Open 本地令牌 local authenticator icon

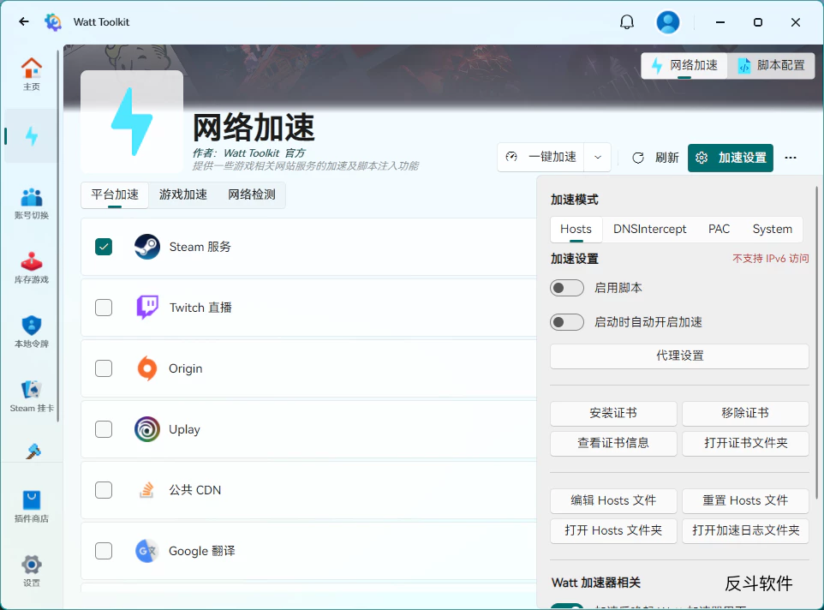(32, 332)
